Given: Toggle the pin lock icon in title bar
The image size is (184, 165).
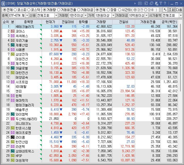Looking at the screenshot, I should coord(156,4).
